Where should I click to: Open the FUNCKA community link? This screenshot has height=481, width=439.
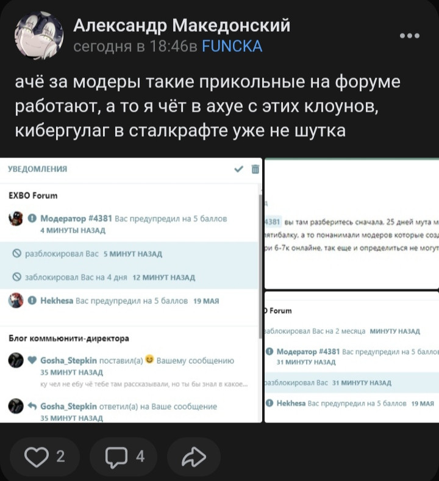pos(232,46)
